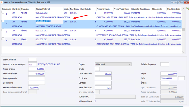Click ESTOQUE CENTRAL -ME label
This screenshot has width=189, height=107.
(49, 64)
